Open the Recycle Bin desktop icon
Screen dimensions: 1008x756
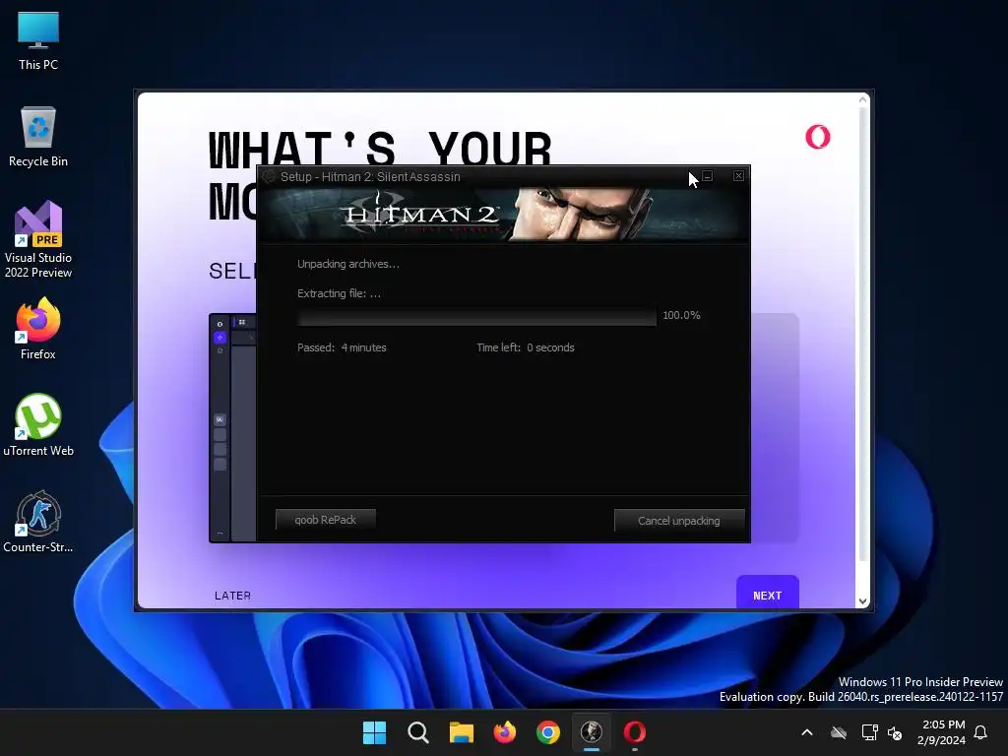click(38, 137)
